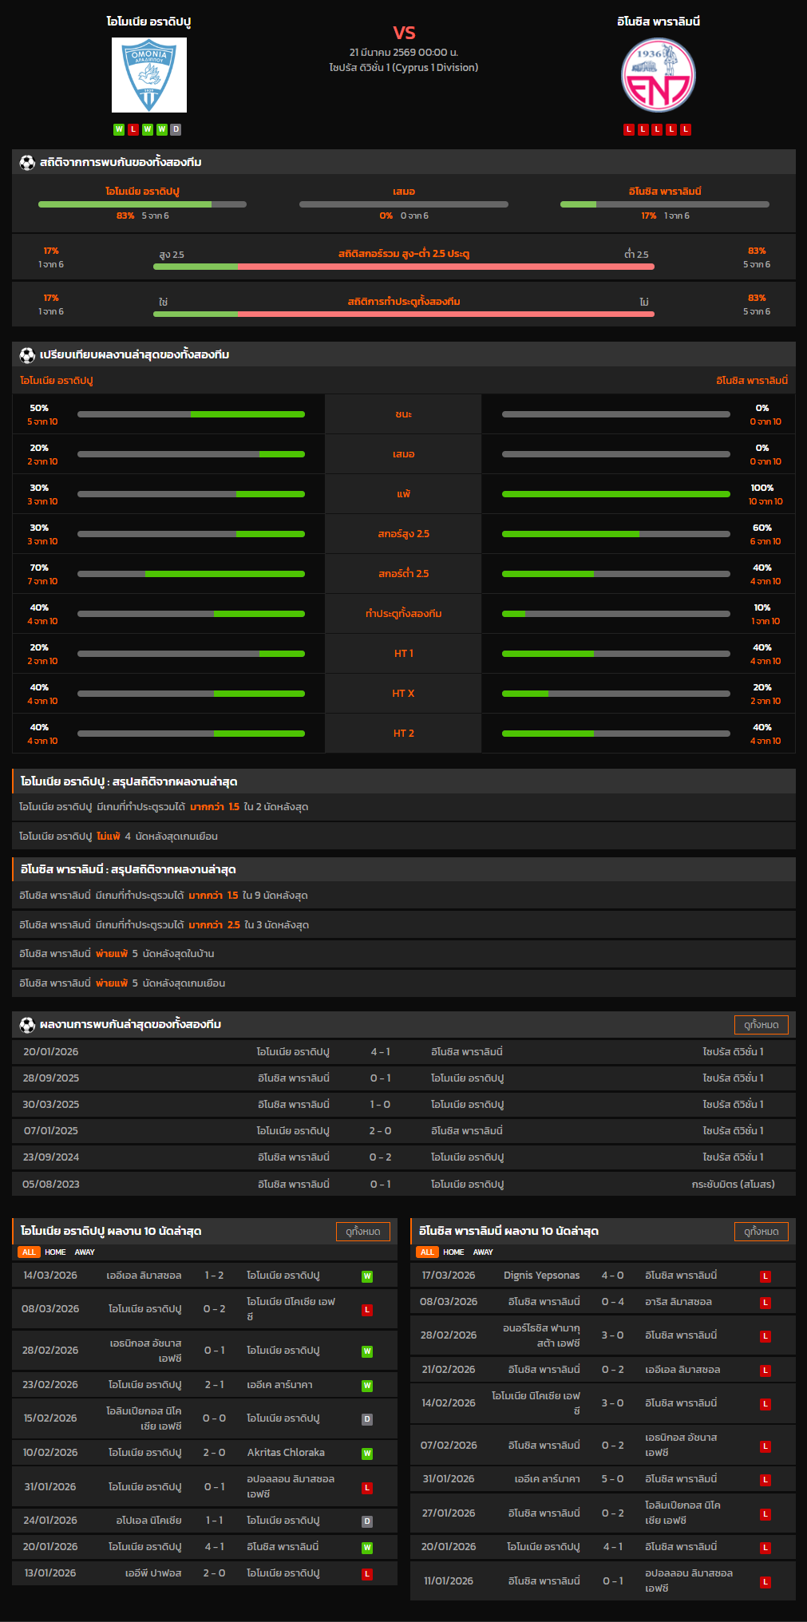Switch to AWAY tab for Enosis Paralimni results
807x1622 pixels.
[483, 1252]
